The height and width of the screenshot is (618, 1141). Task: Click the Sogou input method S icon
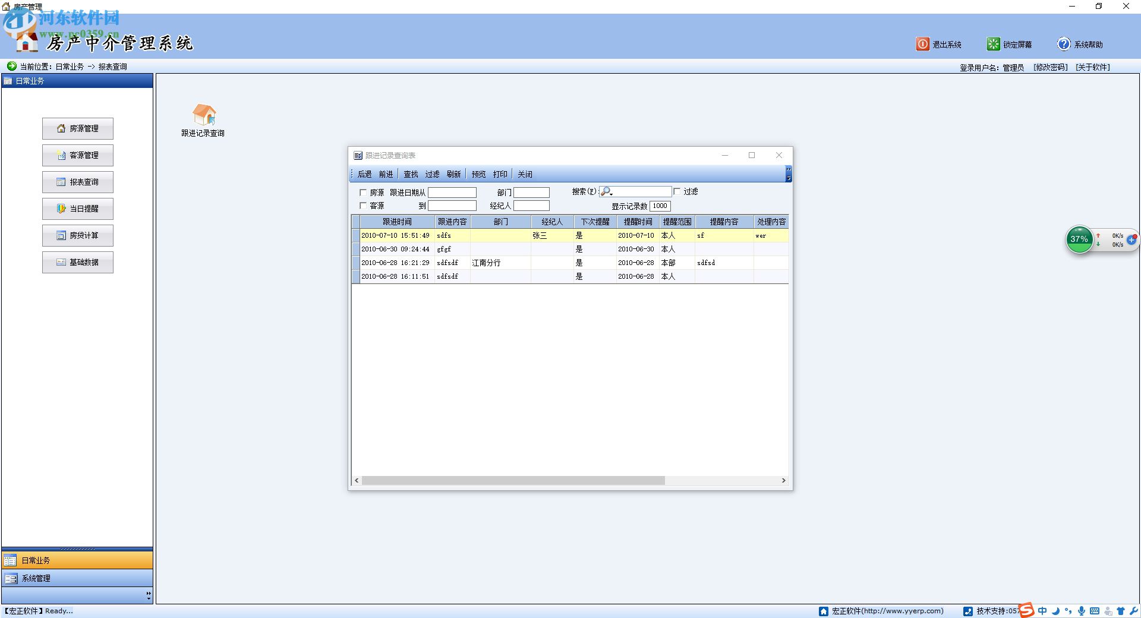[x=1026, y=610]
